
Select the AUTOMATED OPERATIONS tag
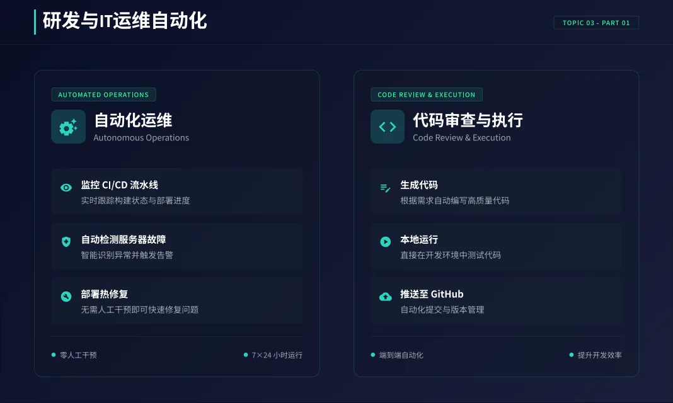[103, 94]
